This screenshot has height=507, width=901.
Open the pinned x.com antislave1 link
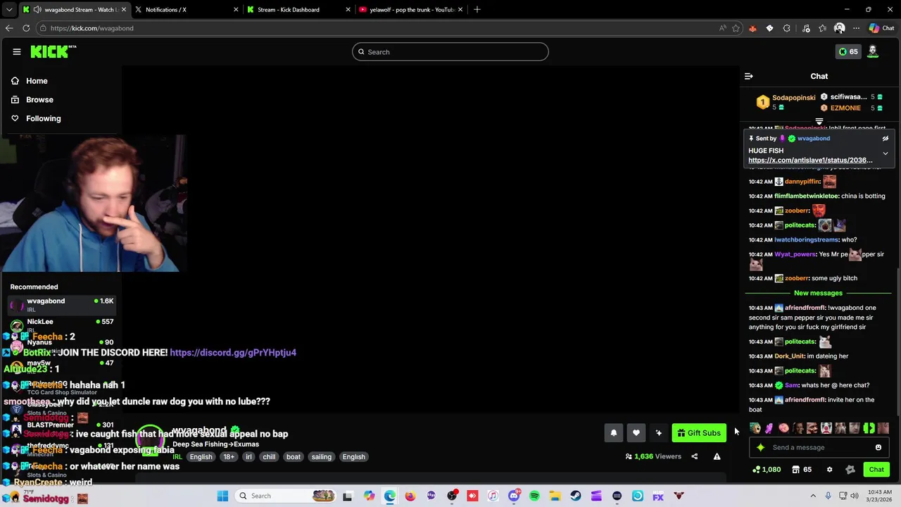(x=810, y=160)
